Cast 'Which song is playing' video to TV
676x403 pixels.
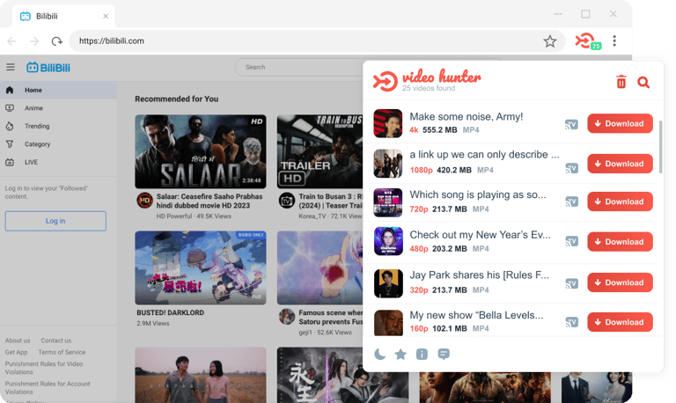(x=571, y=201)
